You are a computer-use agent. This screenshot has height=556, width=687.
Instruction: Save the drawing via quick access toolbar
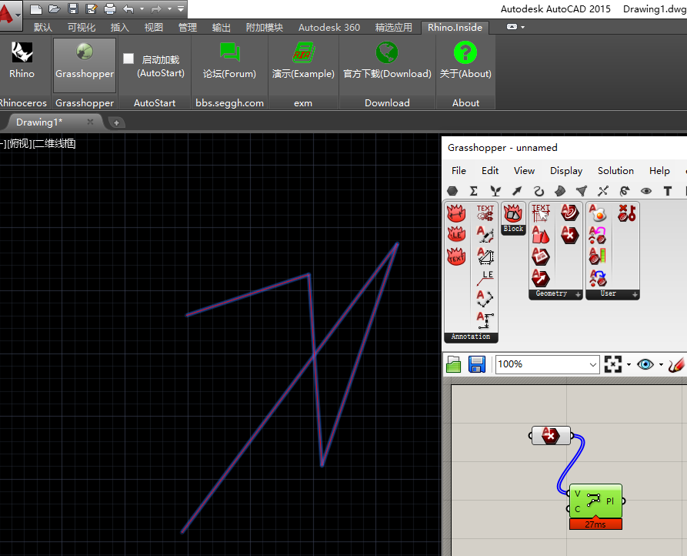[x=73, y=8]
